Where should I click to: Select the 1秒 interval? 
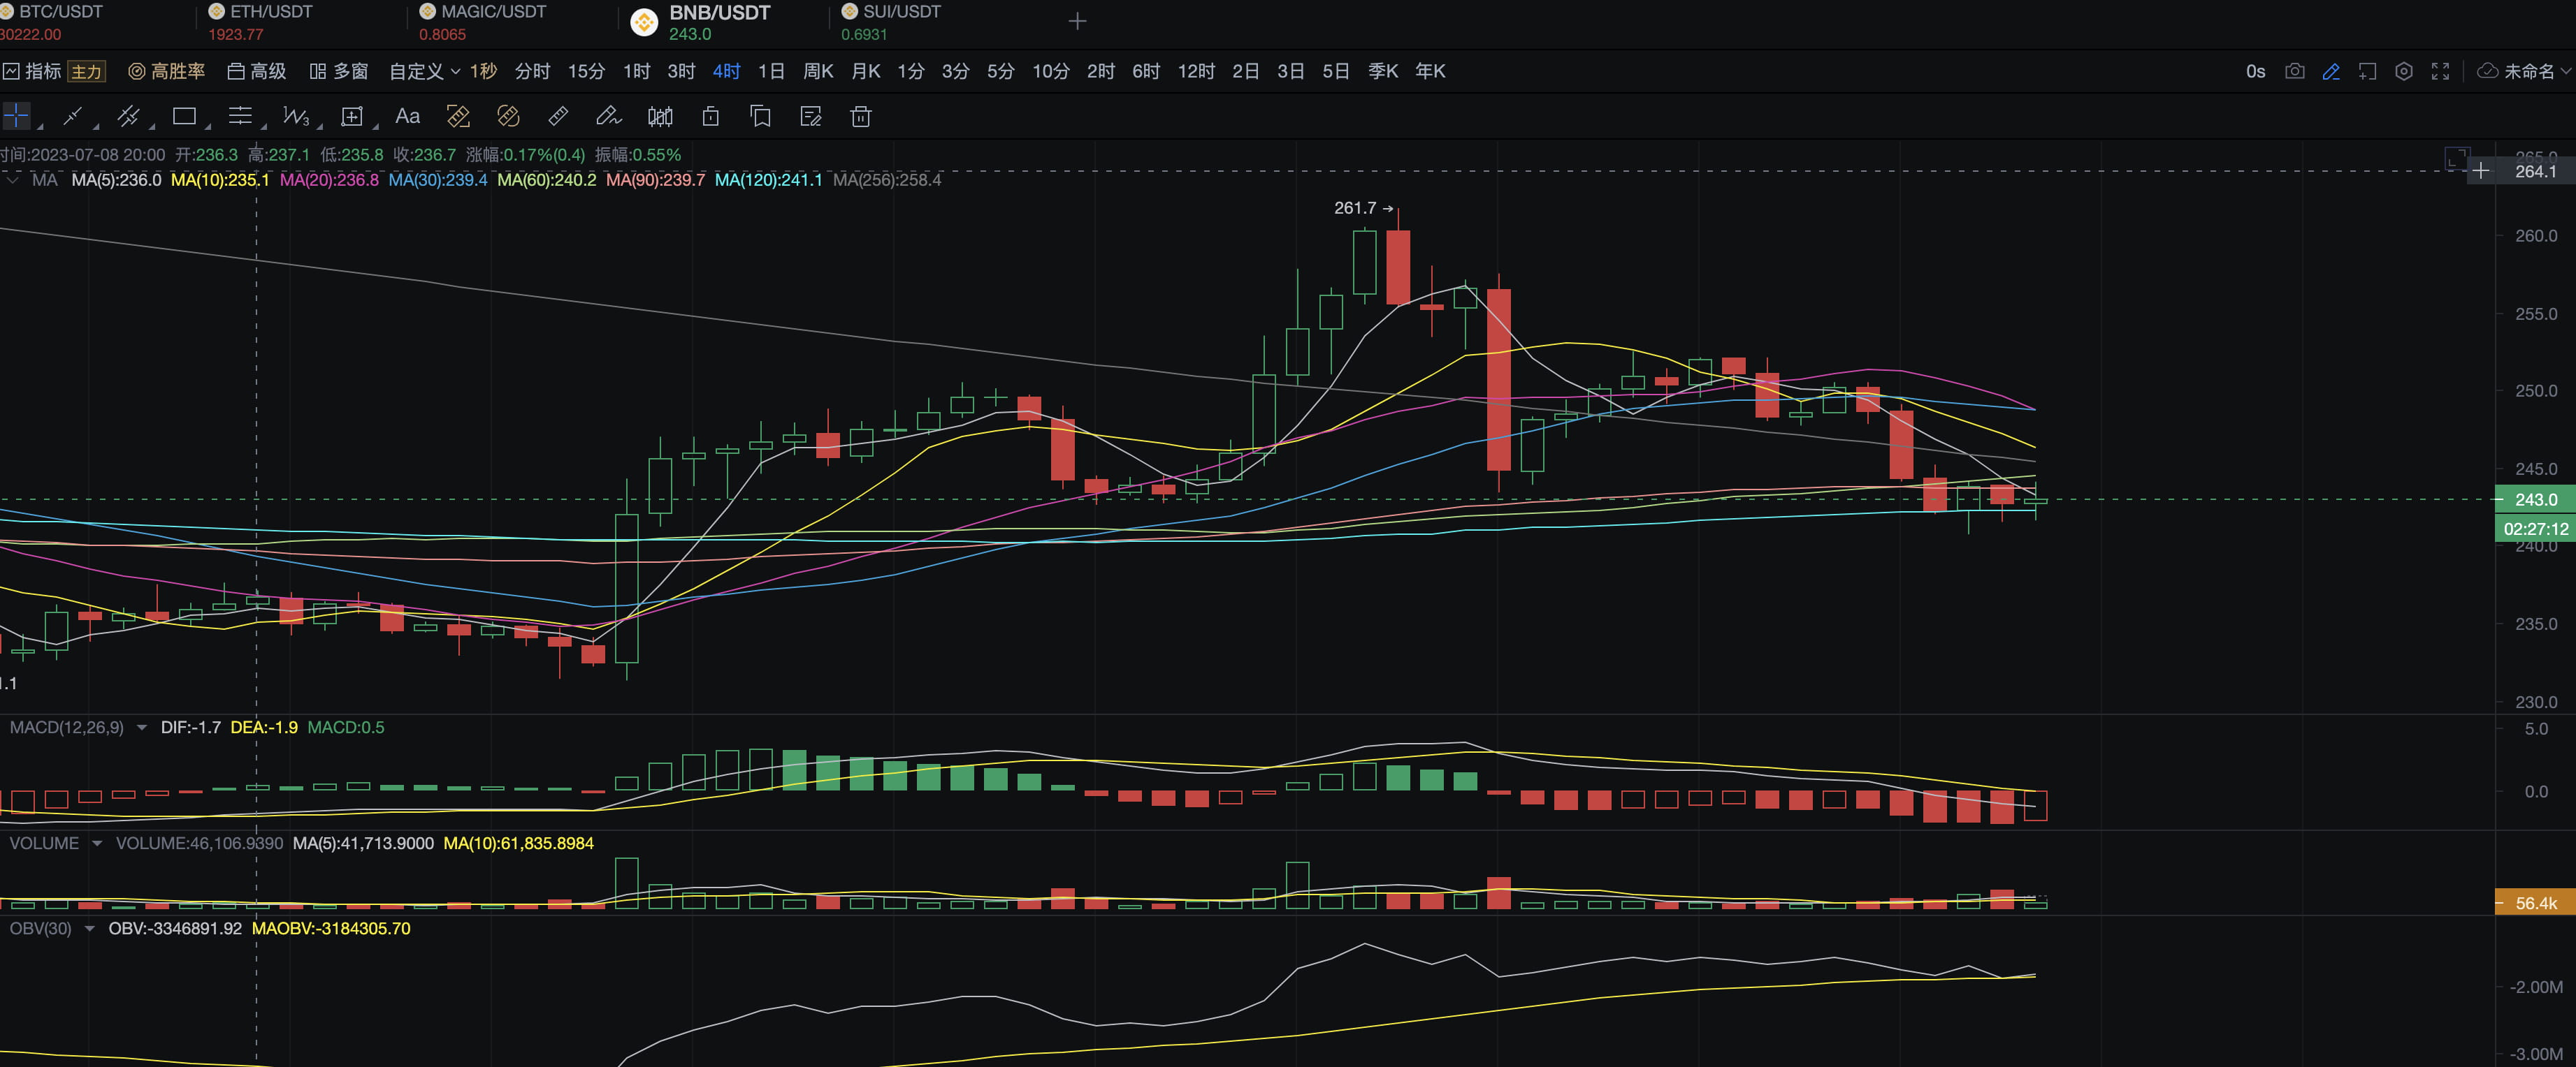click(483, 71)
